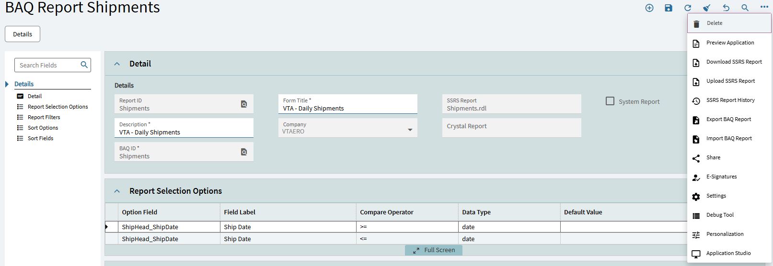Select ShipHead_ShipDate cell in second row
This screenshot has width=773, height=266.
[x=169, y=239]
